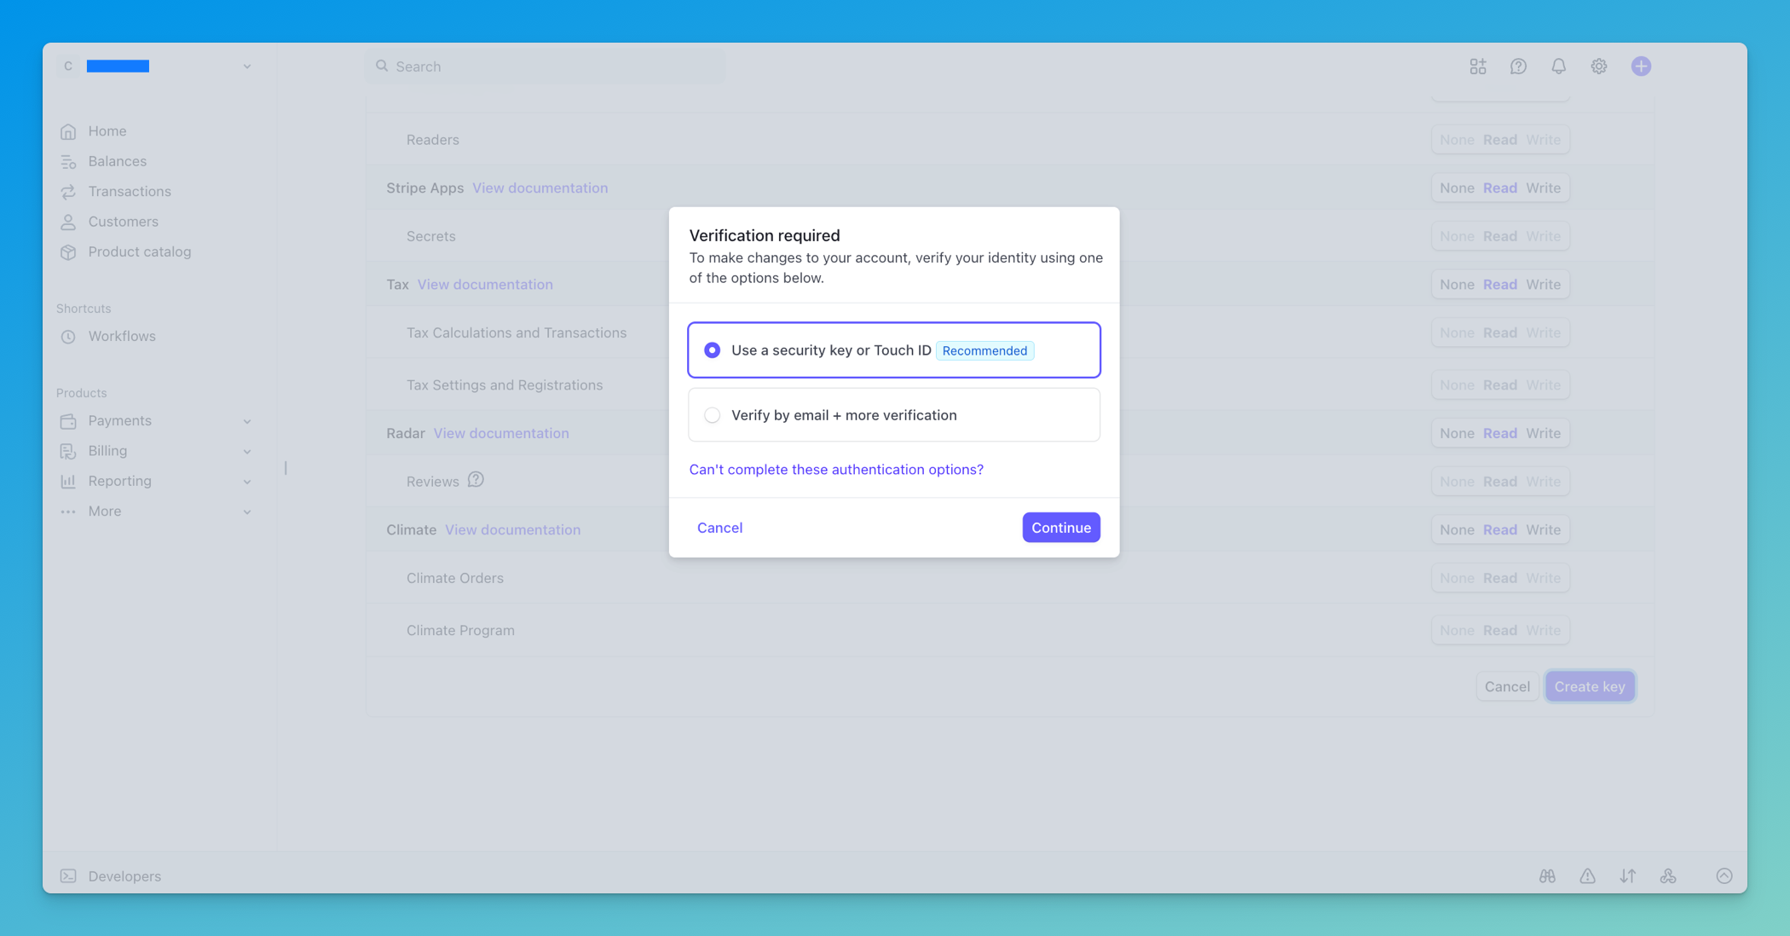Screen dimensions: 1790x936
Task: Open the notifications bell
Action: (1558, 66)
